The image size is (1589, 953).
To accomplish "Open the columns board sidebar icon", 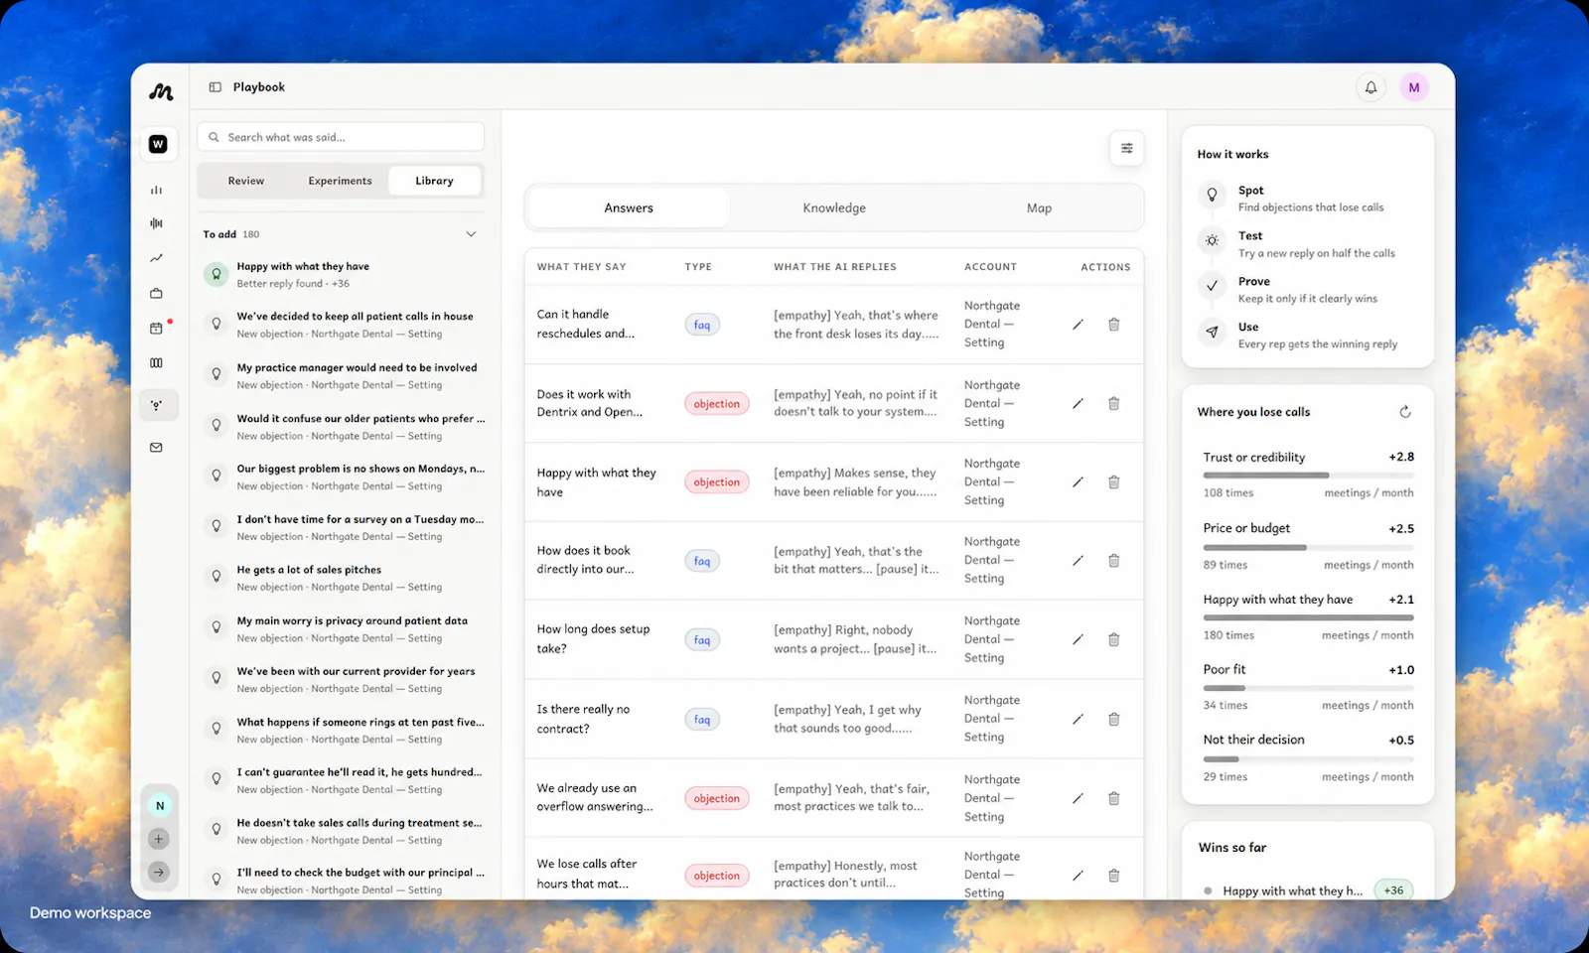I will point(156,363).
